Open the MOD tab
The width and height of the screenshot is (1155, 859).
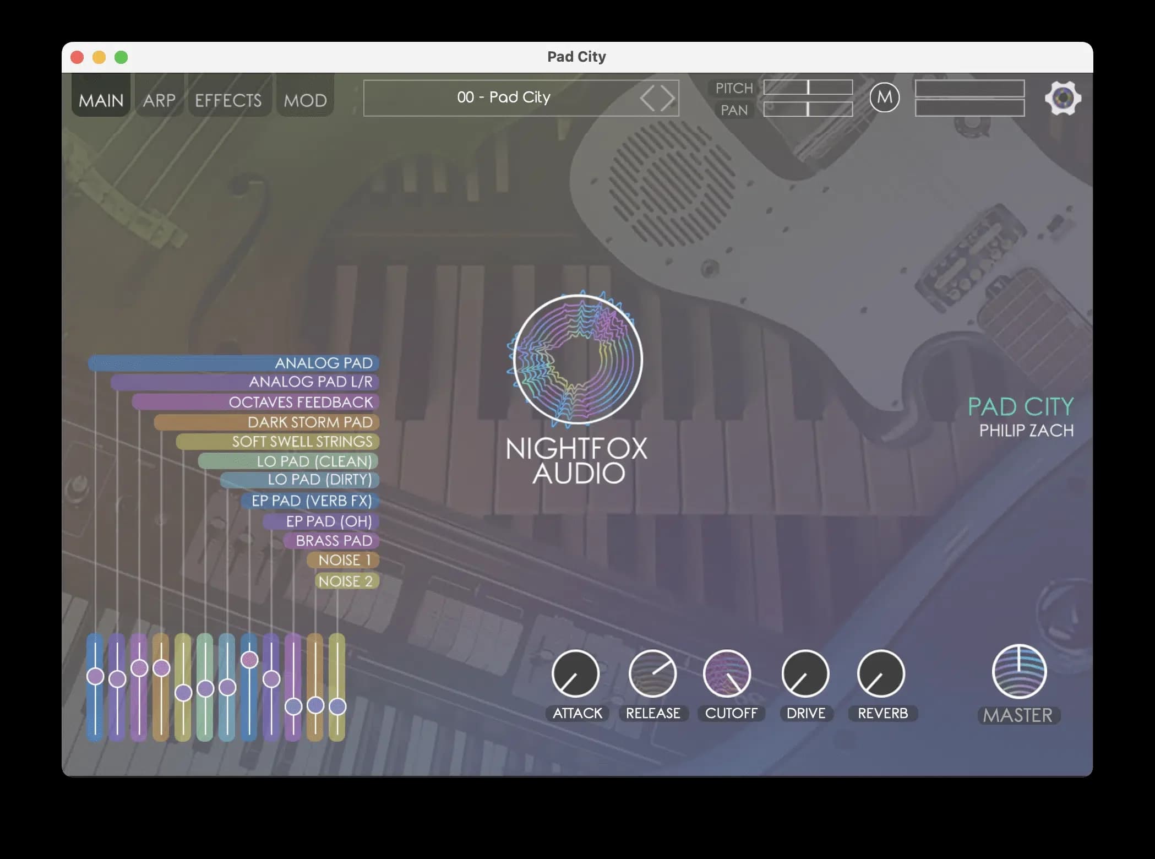304,100
